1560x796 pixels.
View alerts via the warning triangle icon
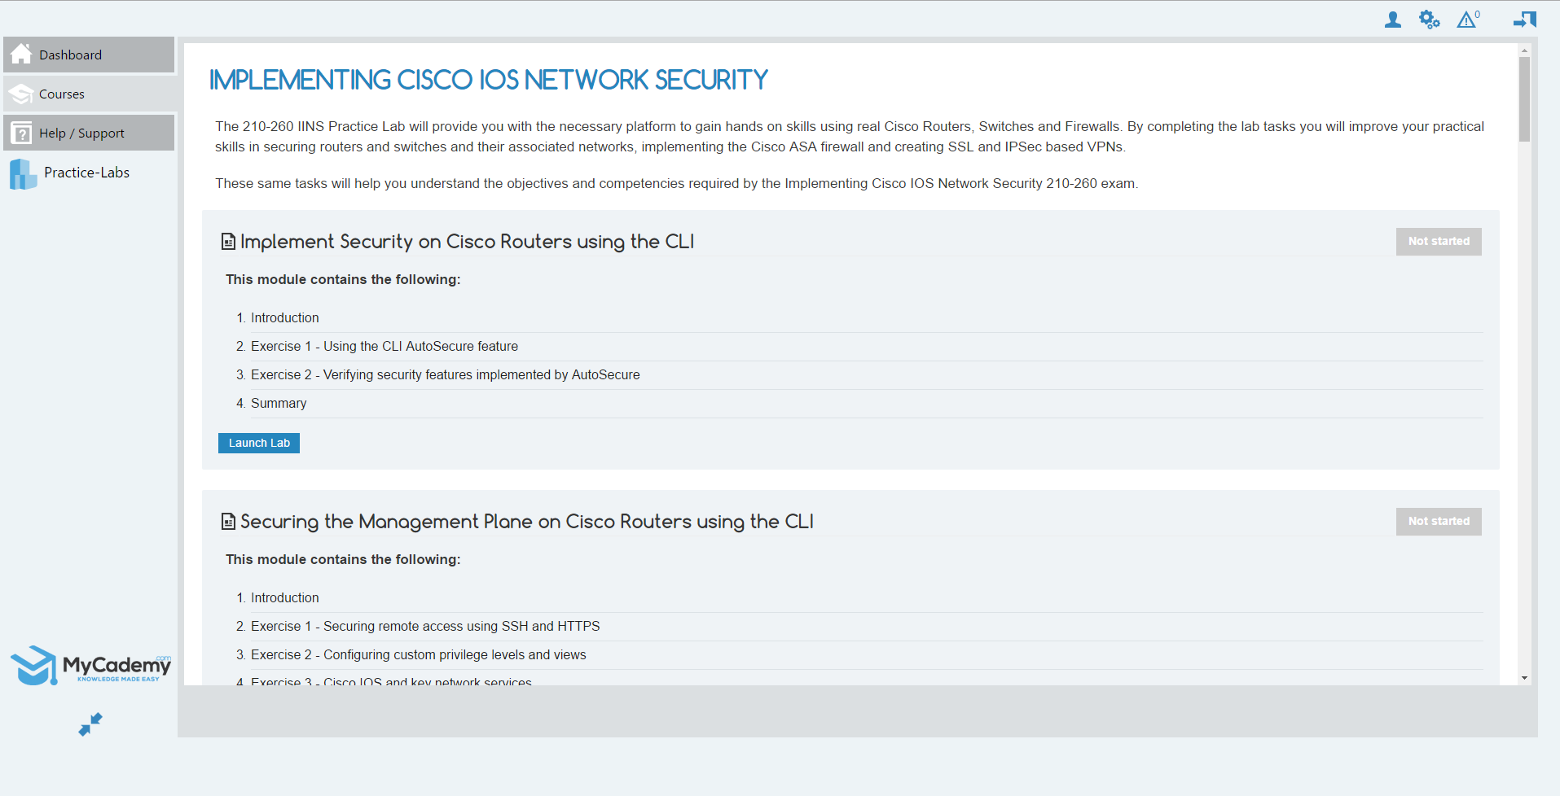(x=1467, y=19)
